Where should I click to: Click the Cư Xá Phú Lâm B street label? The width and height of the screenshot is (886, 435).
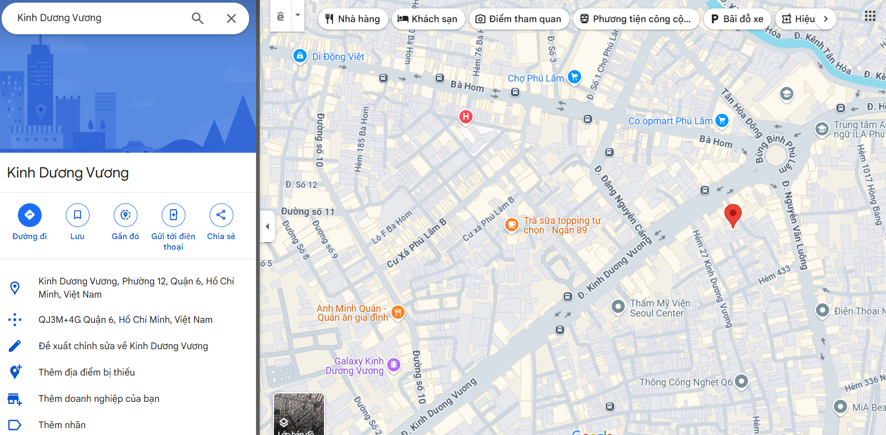[416, 243]
